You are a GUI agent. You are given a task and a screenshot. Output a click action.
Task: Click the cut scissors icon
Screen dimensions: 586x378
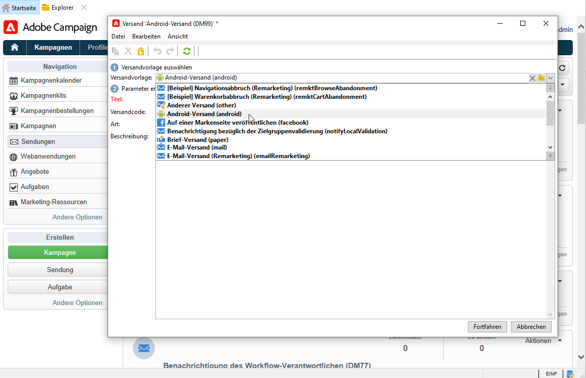tap(128, 51)
